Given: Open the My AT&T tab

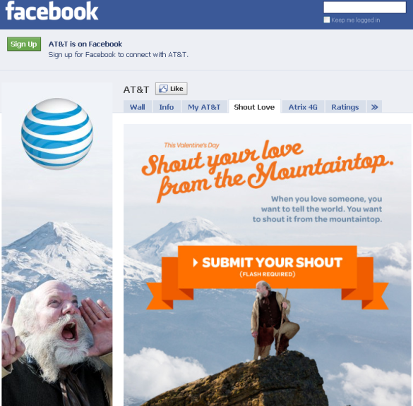Looking at the screenshot, I should [x=204, y=107].
